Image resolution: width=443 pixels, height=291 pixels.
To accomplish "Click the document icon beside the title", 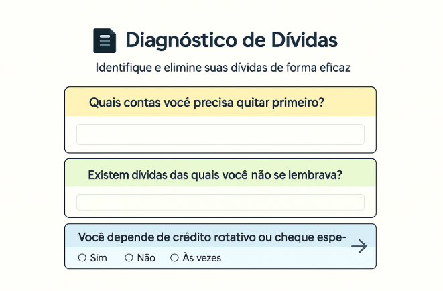I will click(104, 41).
